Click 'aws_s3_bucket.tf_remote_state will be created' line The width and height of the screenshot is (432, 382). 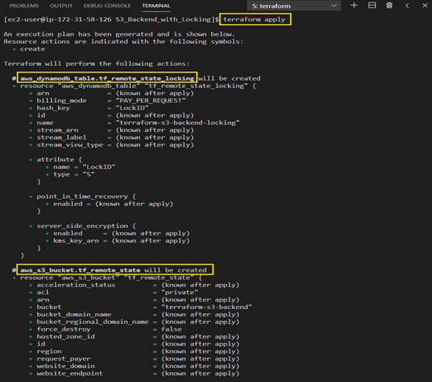point(113,271)
